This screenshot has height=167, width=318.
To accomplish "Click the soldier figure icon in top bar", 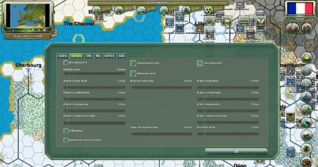I will pyautogui.click(x=186, y=10).
